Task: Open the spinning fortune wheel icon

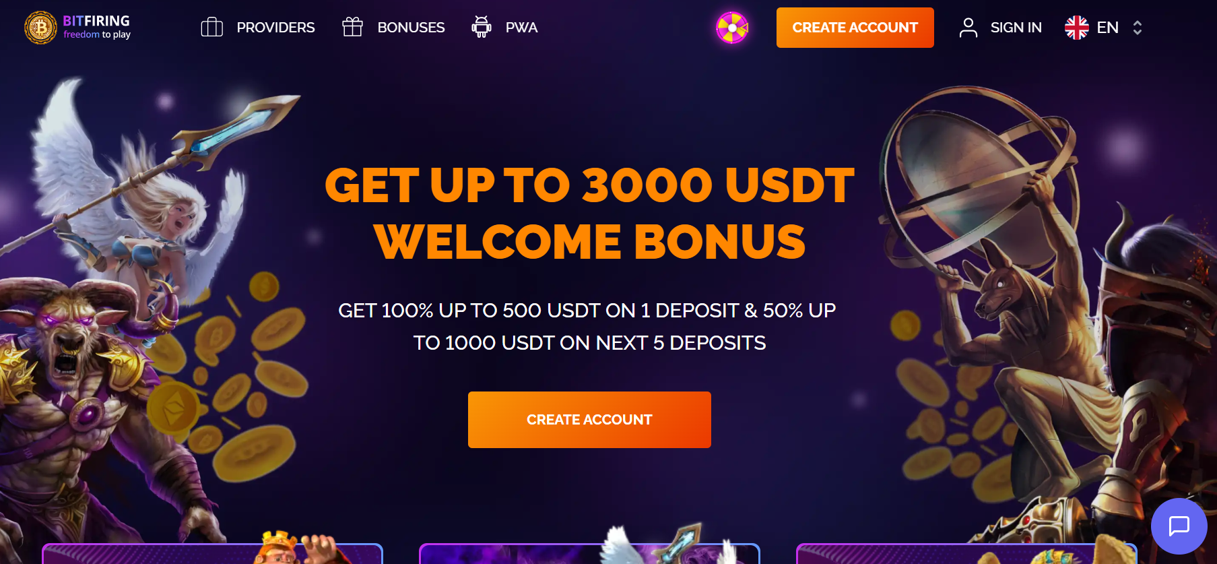Action: coord(732,28)
